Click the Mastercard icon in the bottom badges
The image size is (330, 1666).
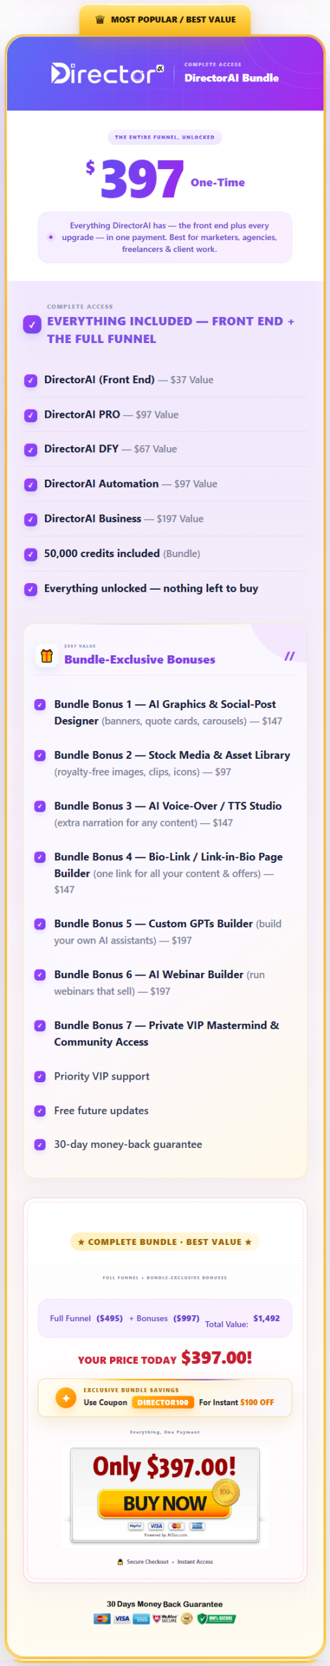click(102, 1619)
